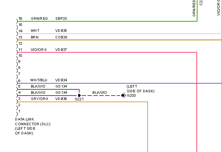222x152 pixels.
Task: Click the WHT wire color label
Action: click(35, 31)
